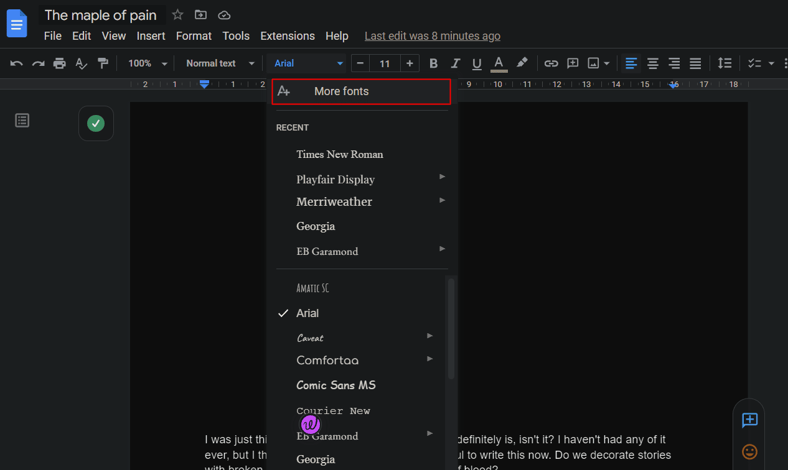Open the Help menu
The height and width of the screenshot is (470, 788).
pos(337,36)
